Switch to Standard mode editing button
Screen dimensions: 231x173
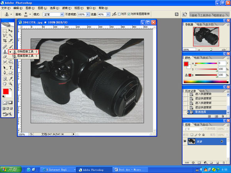(5, 103)
